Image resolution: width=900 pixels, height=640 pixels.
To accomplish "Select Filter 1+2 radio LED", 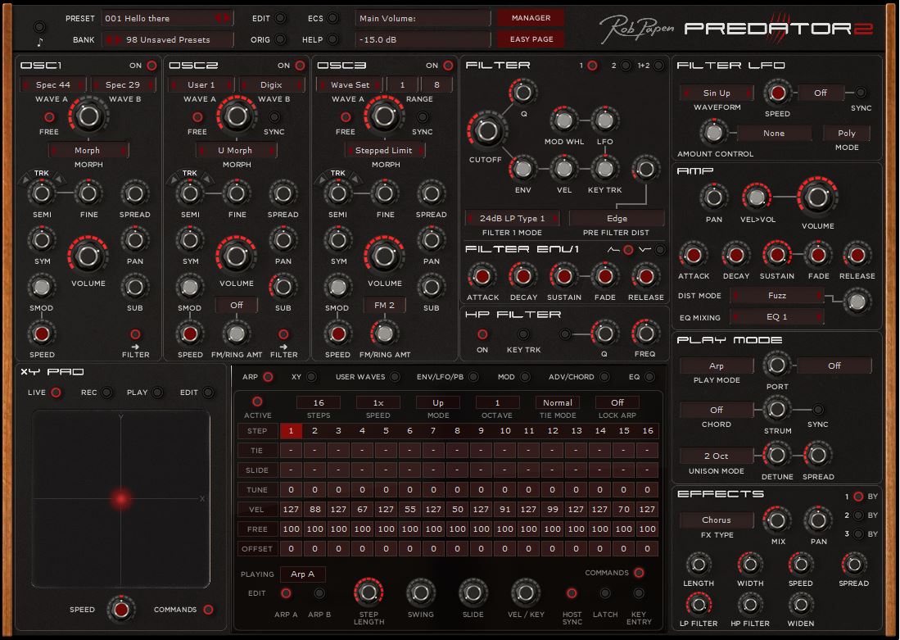I will 658,66.
